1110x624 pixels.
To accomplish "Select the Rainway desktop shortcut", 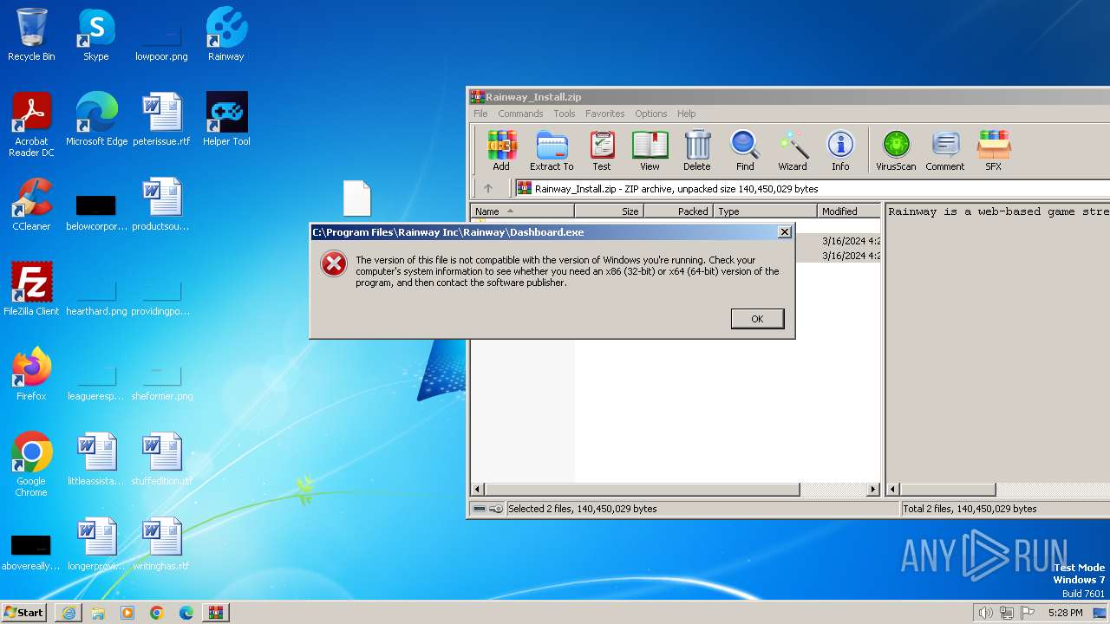I will point(226,35).
